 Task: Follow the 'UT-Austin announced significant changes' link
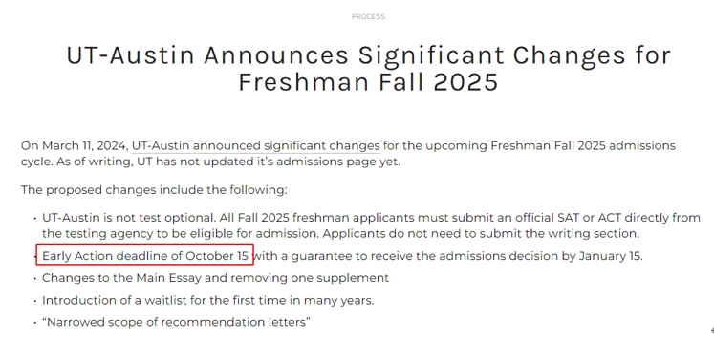256,146
